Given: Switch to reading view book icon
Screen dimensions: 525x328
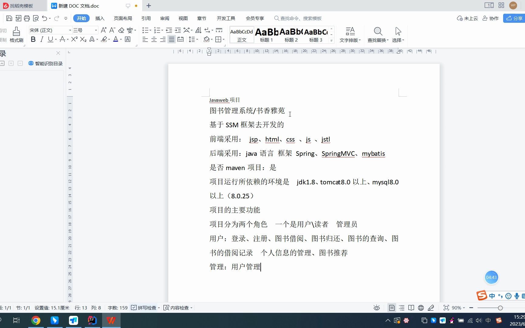Looking at the screenshot, I should 411,308.
